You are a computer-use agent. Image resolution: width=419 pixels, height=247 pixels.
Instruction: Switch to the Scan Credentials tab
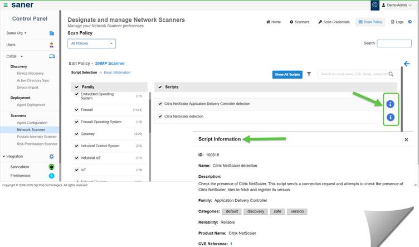(x=334, y=22)
